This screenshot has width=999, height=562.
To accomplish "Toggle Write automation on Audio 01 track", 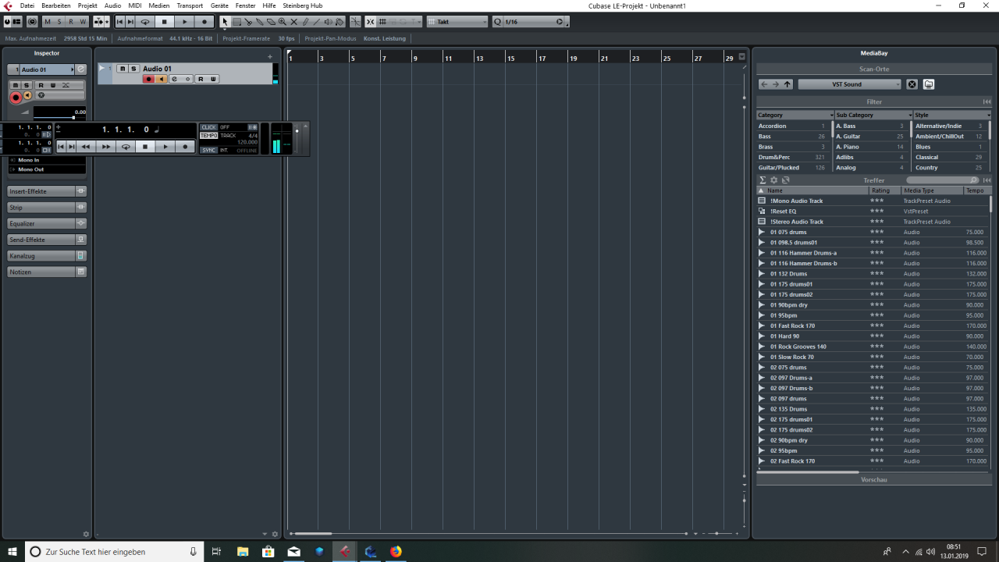I will (213, 79).
